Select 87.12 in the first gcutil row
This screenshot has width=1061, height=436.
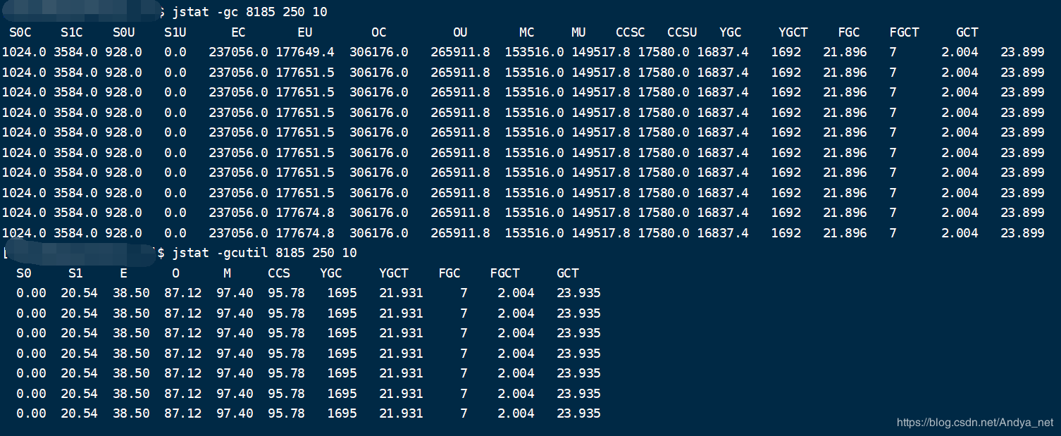[x=183, y=293]
